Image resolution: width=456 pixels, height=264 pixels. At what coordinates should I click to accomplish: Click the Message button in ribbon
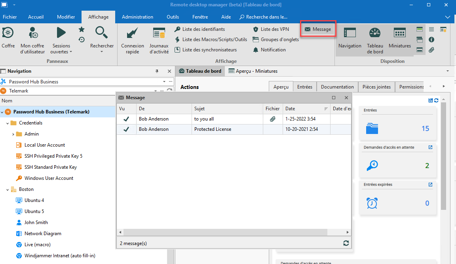pos(318,29)
